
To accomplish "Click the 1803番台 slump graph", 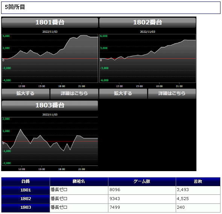I will click(50, 141).
